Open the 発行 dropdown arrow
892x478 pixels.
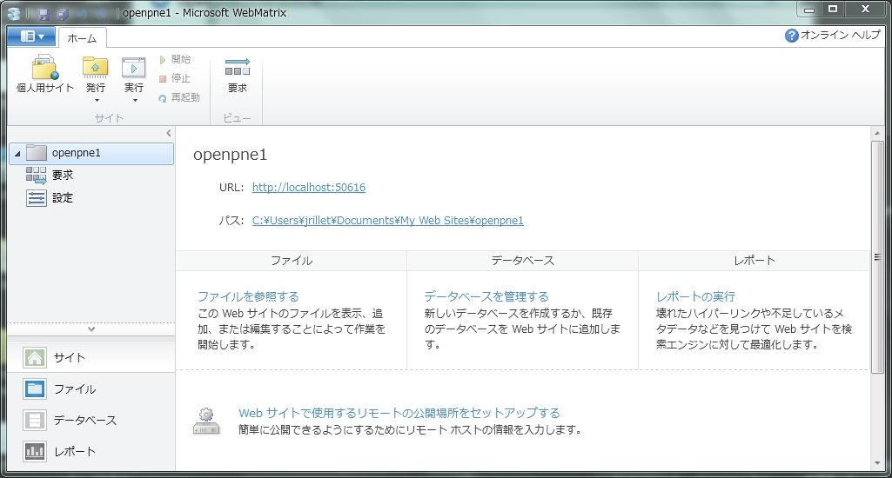[x=96, y=101]
